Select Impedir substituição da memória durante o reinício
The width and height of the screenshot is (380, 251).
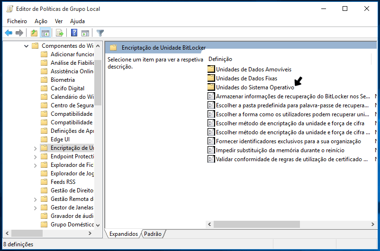(x=280, y=150)
